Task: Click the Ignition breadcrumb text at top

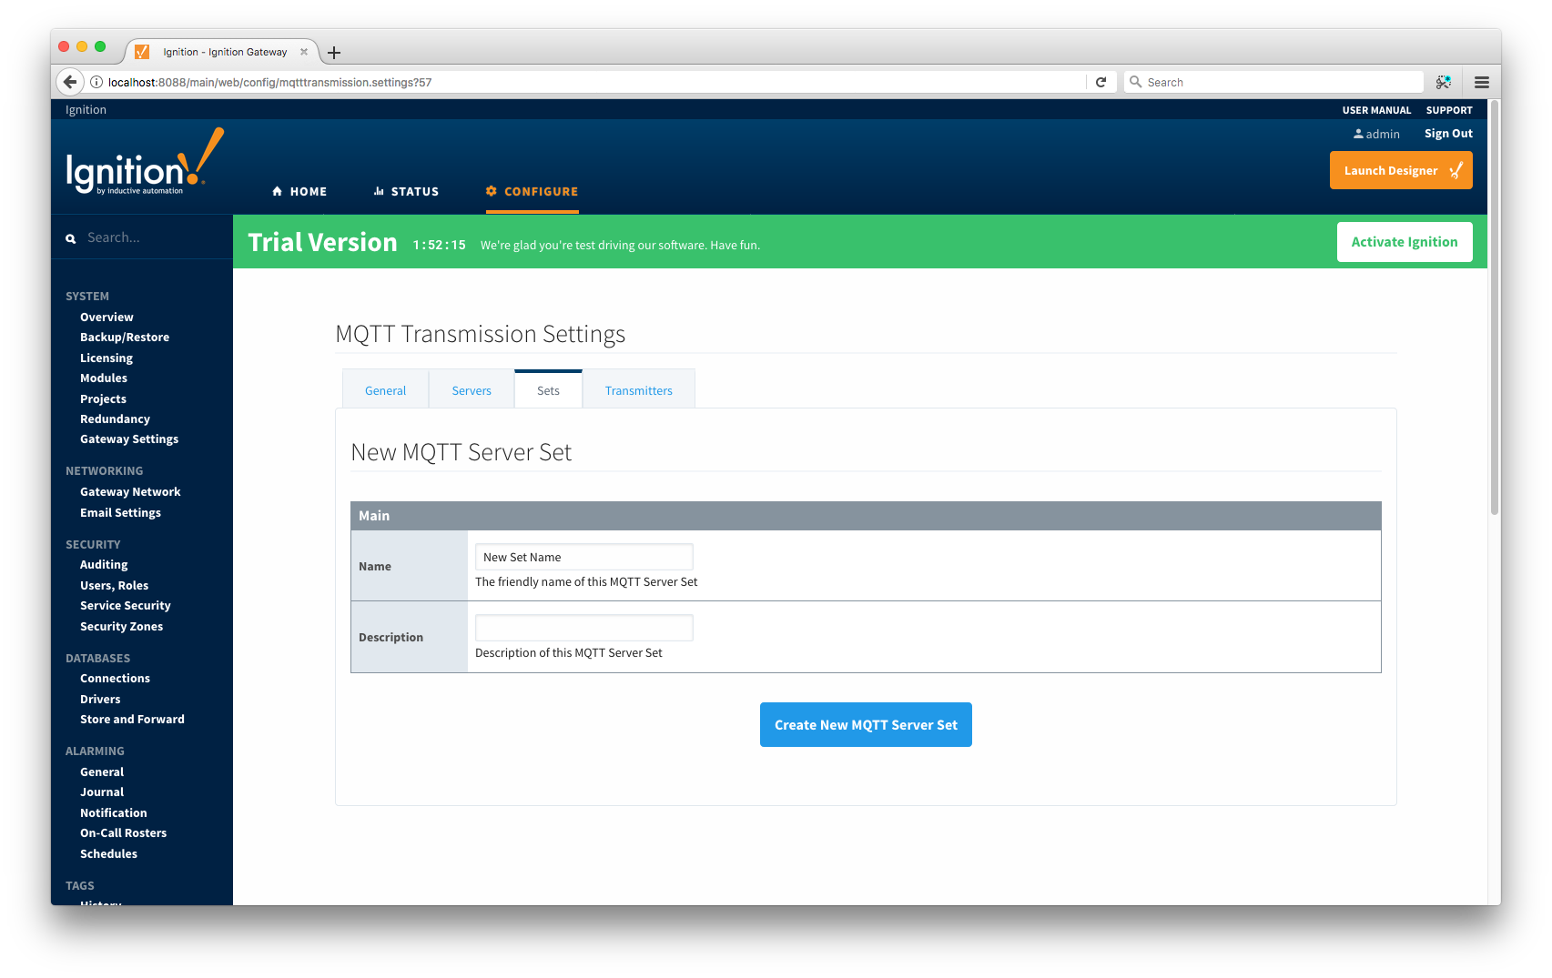Action: click(86, 109)
